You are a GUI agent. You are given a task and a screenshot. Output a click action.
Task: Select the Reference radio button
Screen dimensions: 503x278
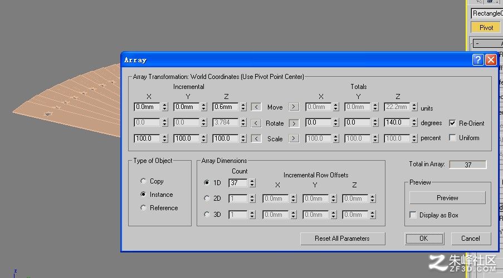coord(143,207)
